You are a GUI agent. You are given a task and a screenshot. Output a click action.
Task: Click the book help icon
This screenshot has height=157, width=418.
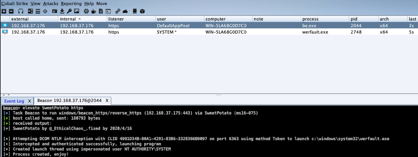pos(135,11)
